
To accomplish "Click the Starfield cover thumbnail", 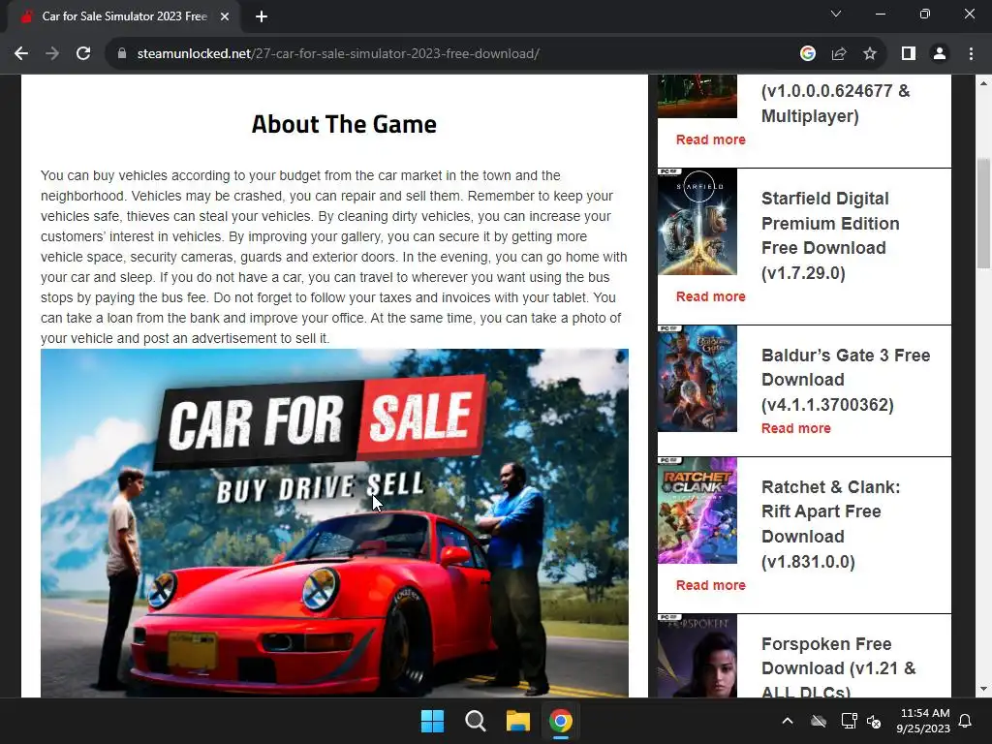I will point(697,222).
